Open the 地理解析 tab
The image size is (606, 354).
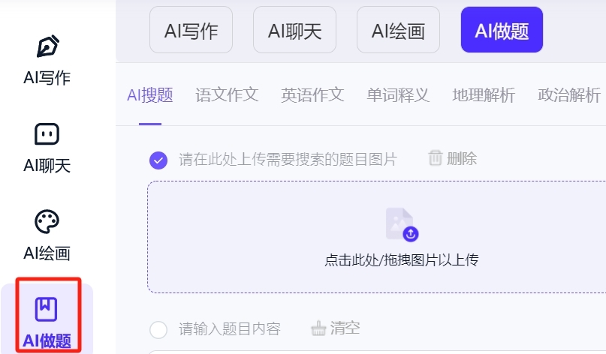pos(484,95)
